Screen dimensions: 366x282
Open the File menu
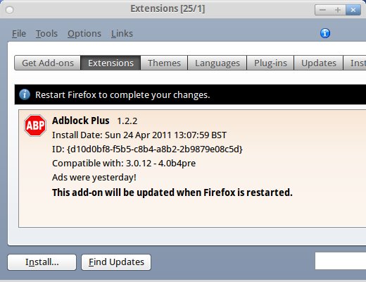click(x=19, y=34)
